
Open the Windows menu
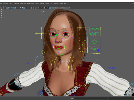[x=6, y=4]
